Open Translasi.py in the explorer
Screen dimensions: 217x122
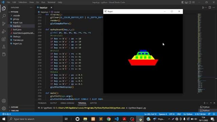click(18, 40)
